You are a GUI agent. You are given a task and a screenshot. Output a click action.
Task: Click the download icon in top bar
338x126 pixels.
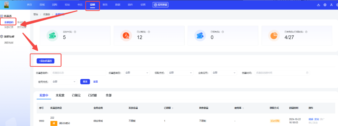point(318,5)
